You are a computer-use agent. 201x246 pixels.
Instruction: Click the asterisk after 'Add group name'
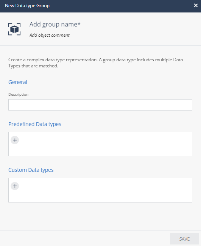click(79, 23)
